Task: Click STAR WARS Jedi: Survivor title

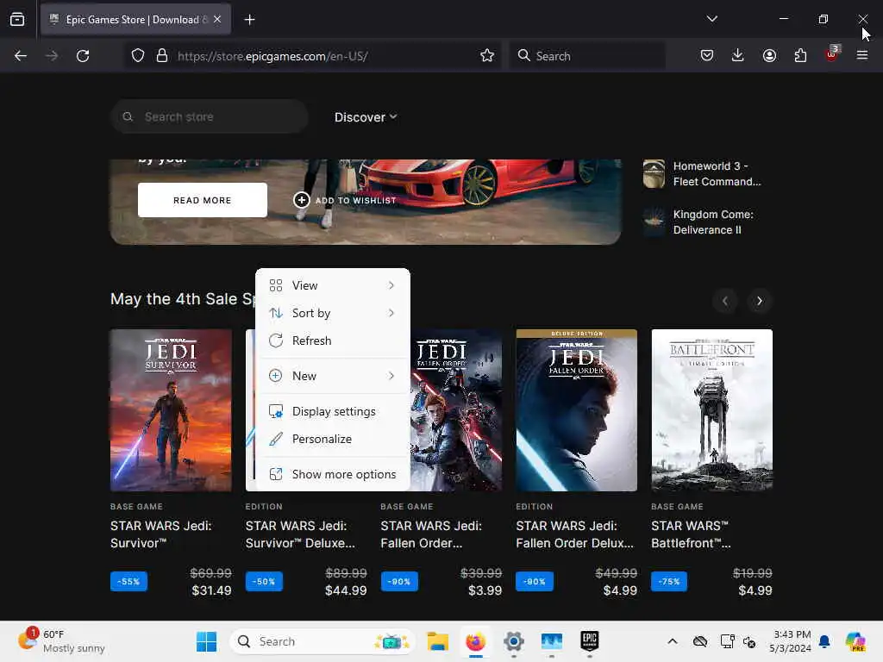Action: [161, 534]
